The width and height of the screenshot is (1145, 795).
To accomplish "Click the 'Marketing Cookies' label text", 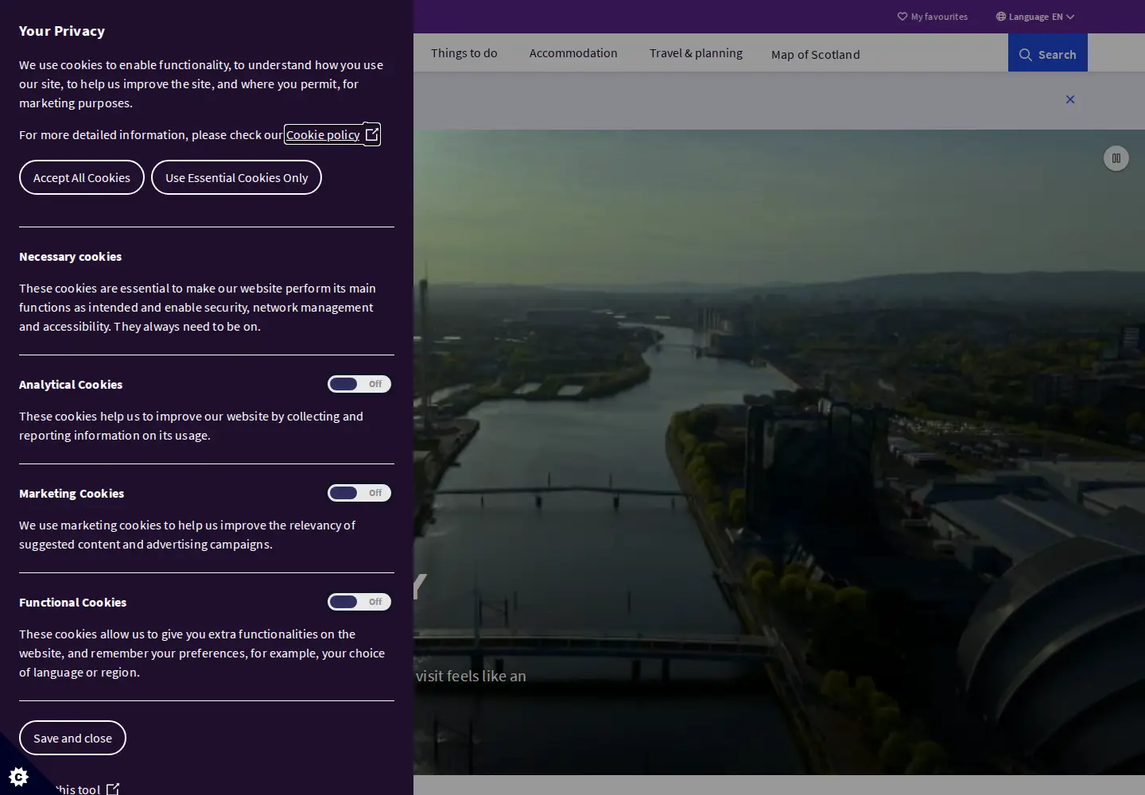I will [x=72, y=494].
